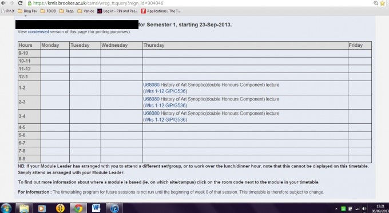The height and width of the screenshot is (213, 389).
Task: Open iTunes from the taskbar
Action: click(114, 208)
